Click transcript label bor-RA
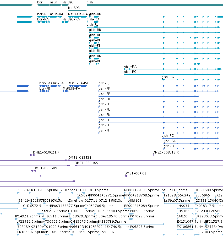Image resolution: width=223 pixels, height=236 pixels. [x=43, y=19]
